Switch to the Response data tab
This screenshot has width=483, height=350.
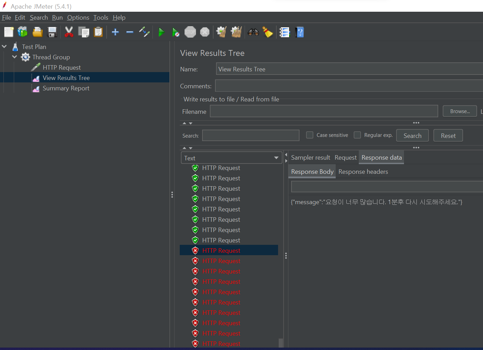click(x=382, y=158)
